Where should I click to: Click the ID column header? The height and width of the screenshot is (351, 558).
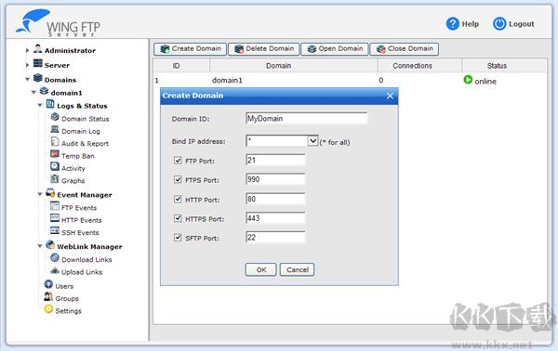click(x=181, y=66)
